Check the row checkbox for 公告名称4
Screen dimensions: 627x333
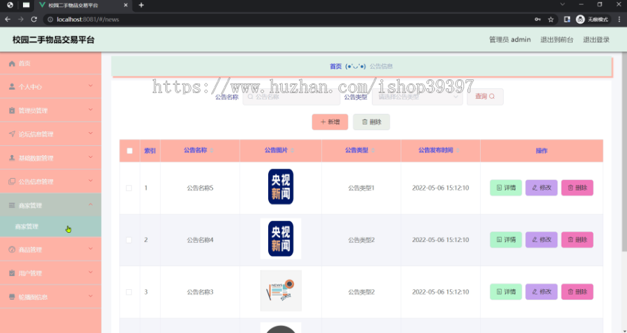(x=129, y=240)
